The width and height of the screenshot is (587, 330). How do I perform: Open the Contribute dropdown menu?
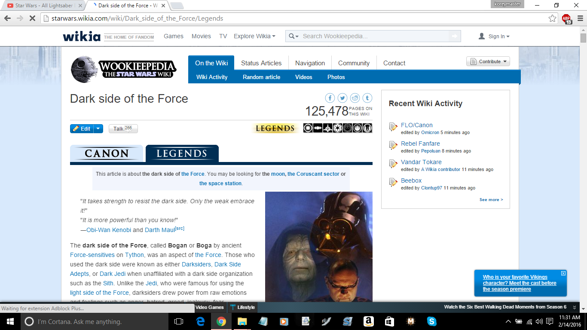[488, 61]
